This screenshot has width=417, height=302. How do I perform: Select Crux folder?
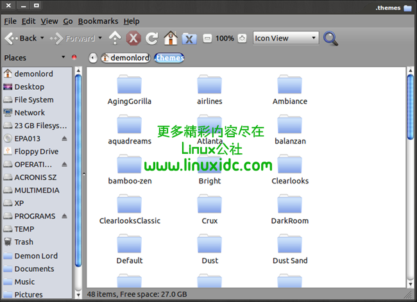tap(210, 210)
